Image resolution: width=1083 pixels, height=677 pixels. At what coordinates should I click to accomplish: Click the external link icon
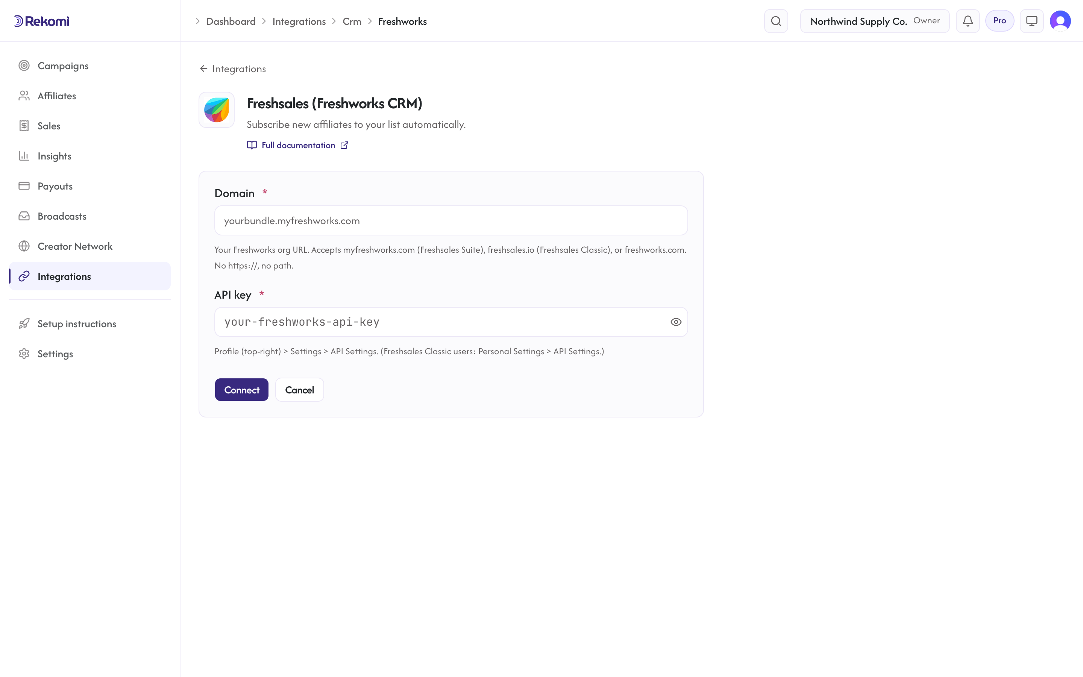tap(344, 145)
